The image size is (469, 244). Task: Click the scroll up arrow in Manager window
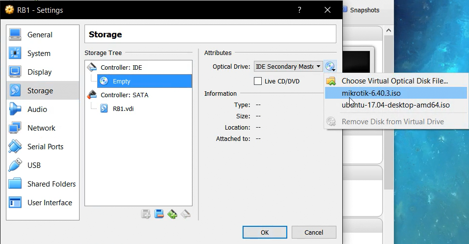(388, 30)
